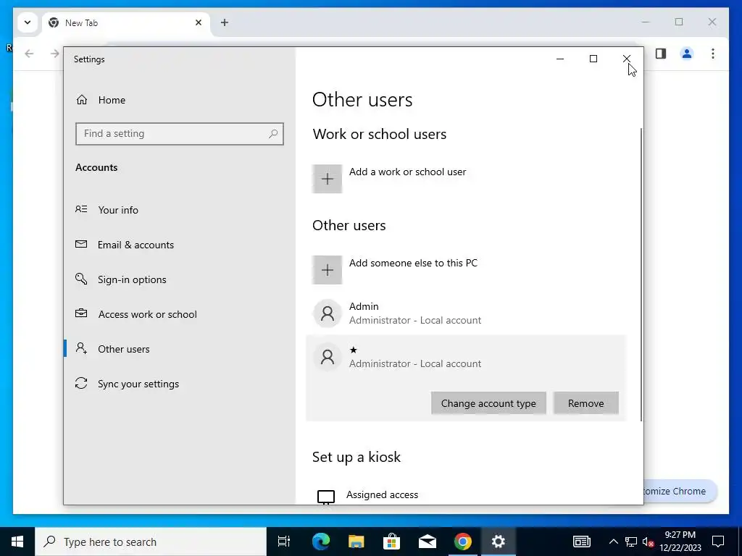Screen dimensions: 742x556
Task: Click the briefcase icon for Access work
Action: click(81, 313)
